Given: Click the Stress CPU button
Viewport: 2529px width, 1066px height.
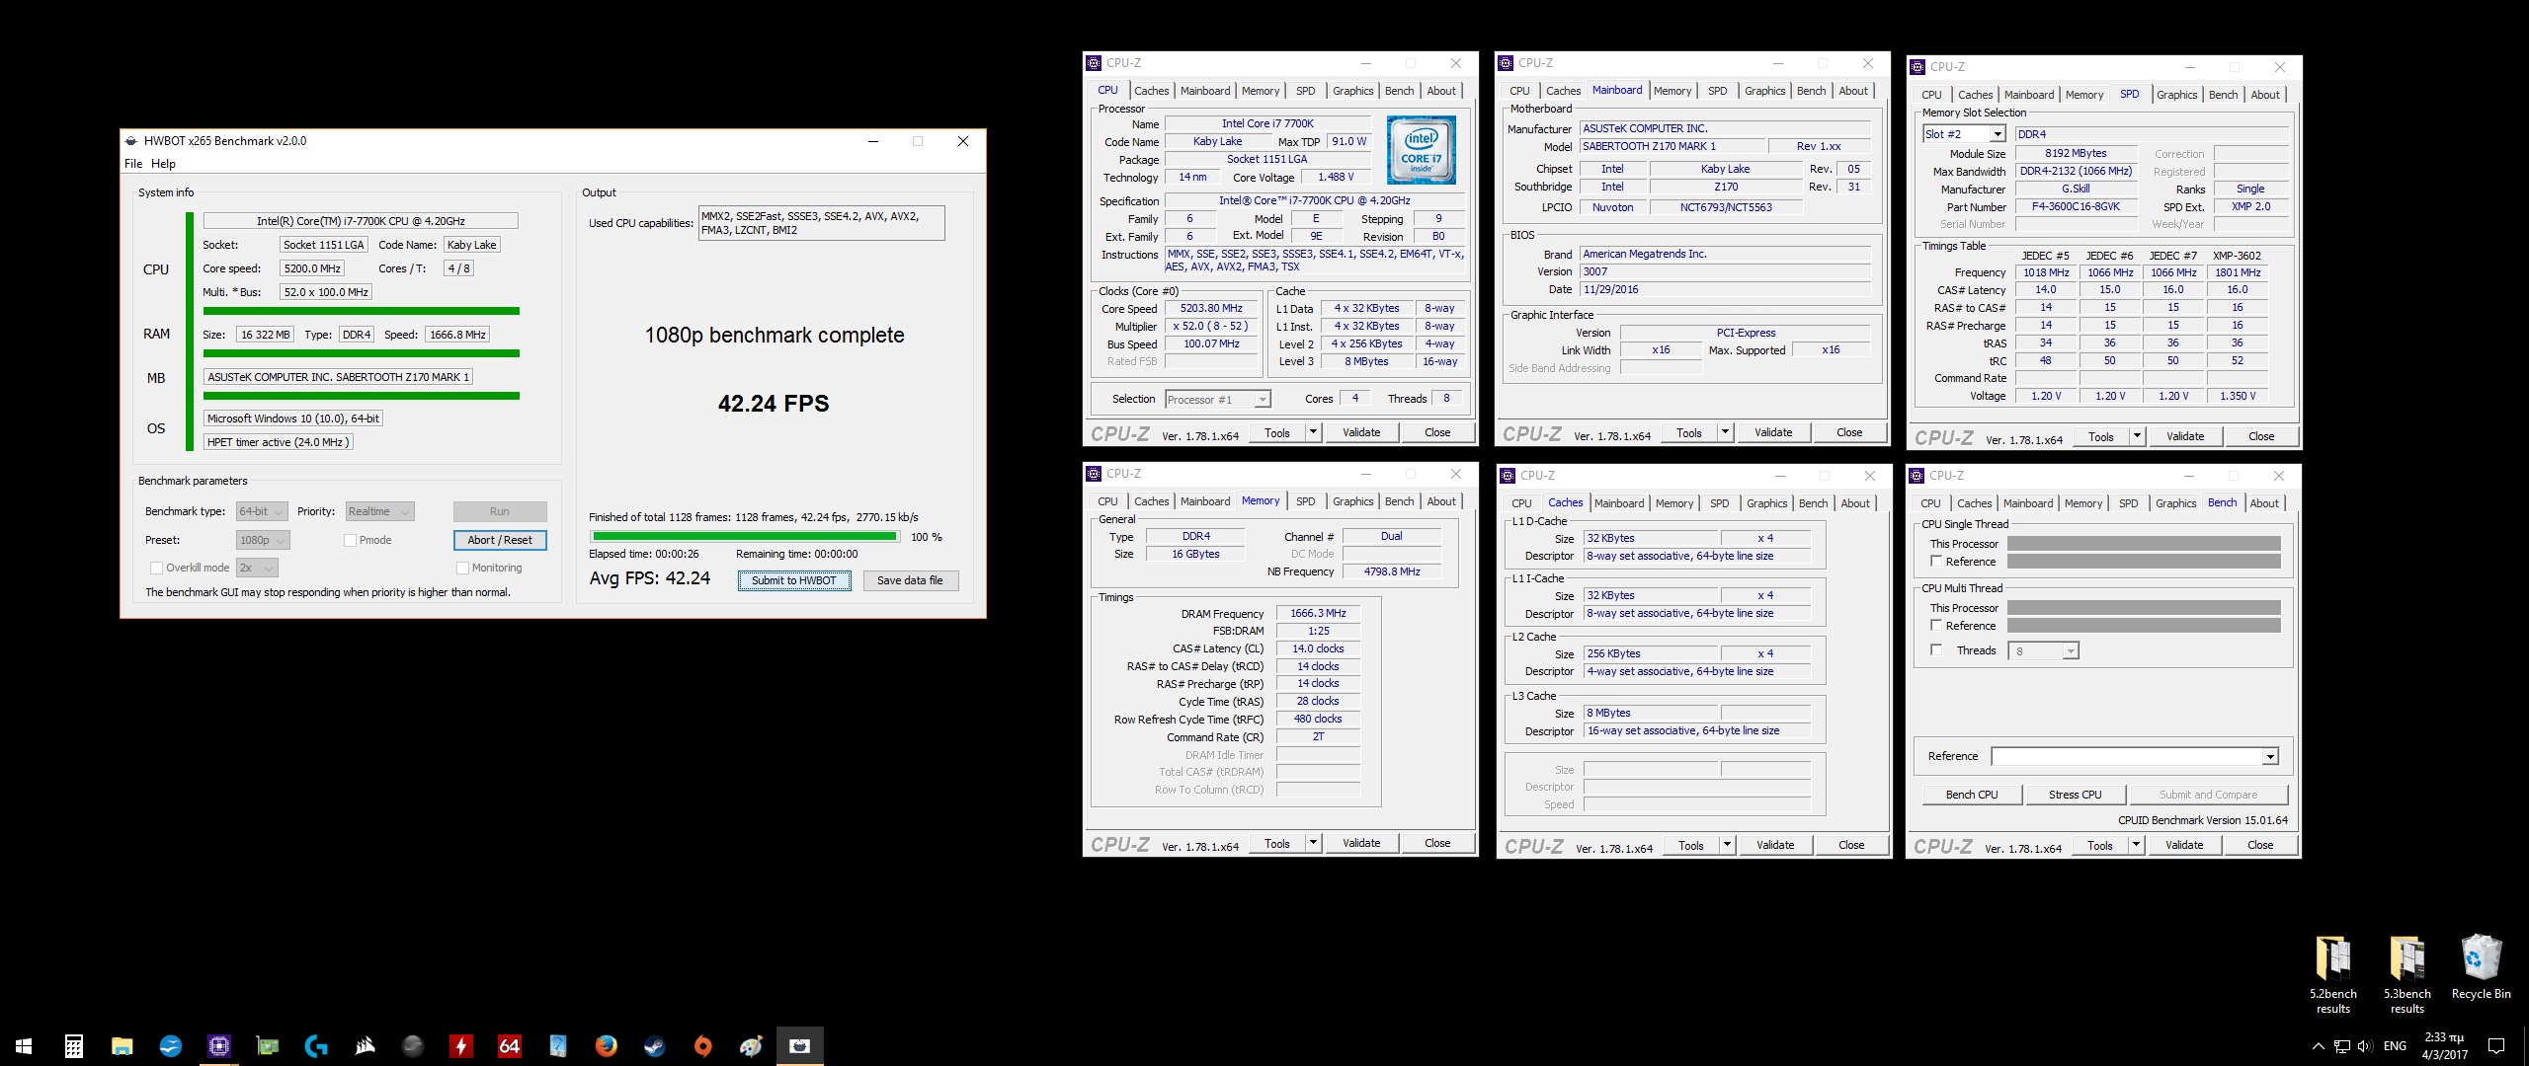Looking at the screenshot, I should (2075, 795).
